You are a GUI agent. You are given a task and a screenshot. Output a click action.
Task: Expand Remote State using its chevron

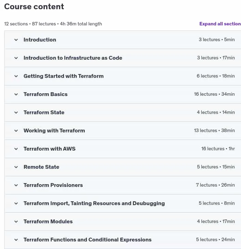tap(16, 167)
